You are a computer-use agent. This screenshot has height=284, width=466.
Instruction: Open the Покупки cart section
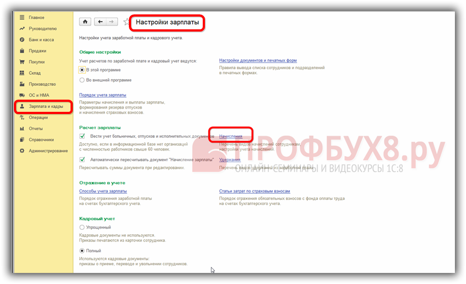(37, 62)
